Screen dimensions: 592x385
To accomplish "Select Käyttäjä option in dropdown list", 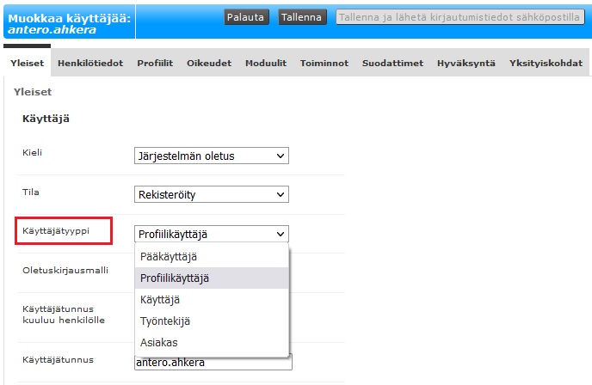I will pos(160,300).
